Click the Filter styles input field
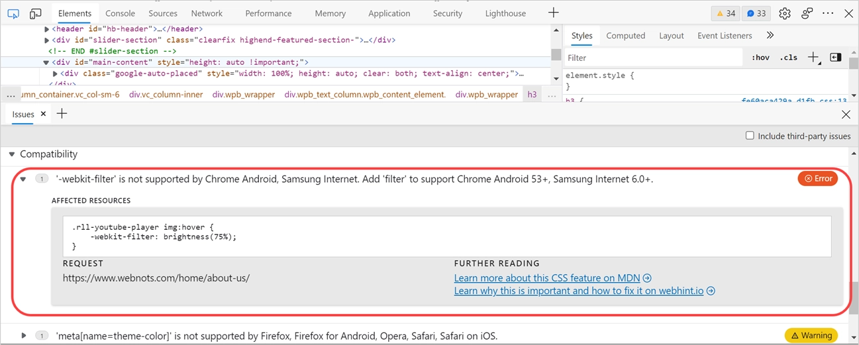859x345 pixels. point(653,58)
